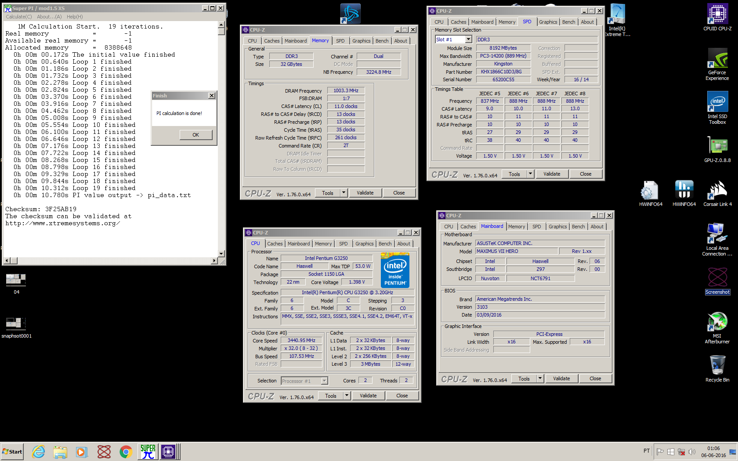The height and width of the screenshot is (461, 738).
Task: Open volume control in system tray
Action: coord(692,452)
